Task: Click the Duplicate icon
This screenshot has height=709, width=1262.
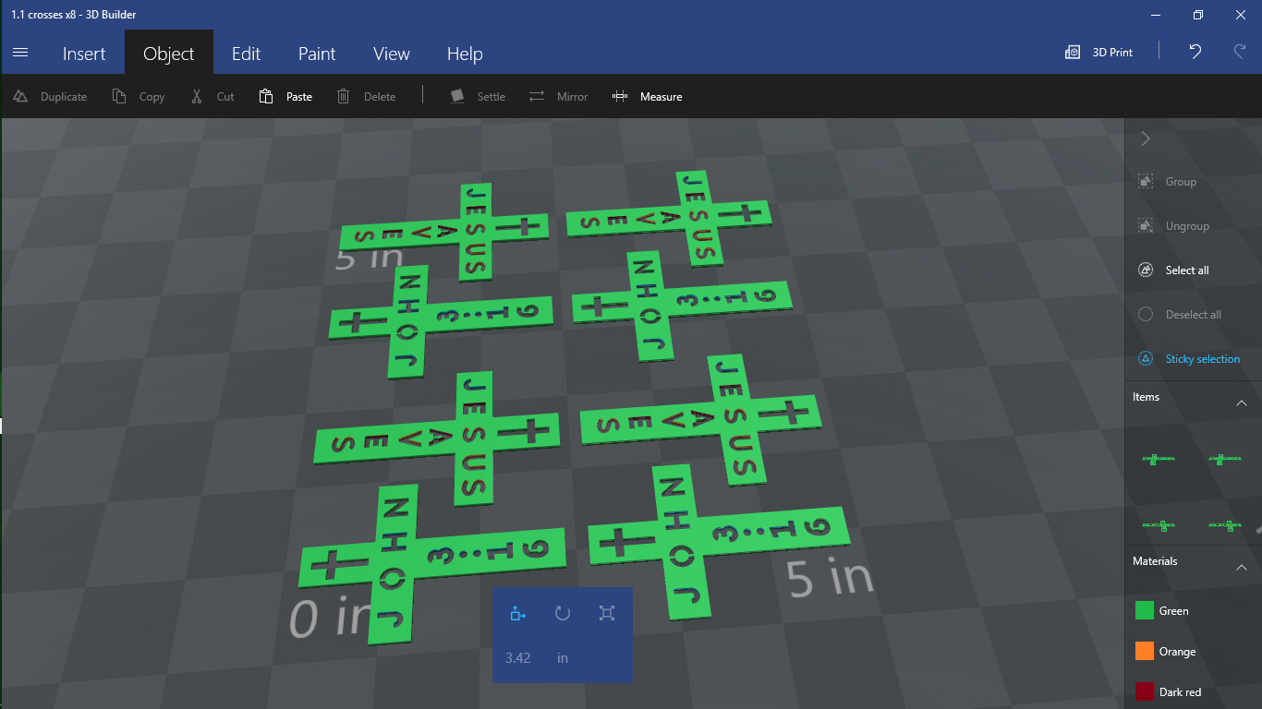Action: (x=20, y=96)
